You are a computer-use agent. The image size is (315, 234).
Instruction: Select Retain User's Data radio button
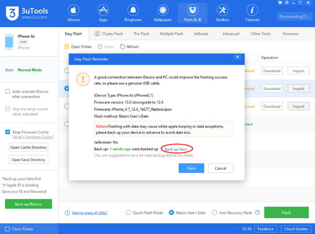coord(171,212)
